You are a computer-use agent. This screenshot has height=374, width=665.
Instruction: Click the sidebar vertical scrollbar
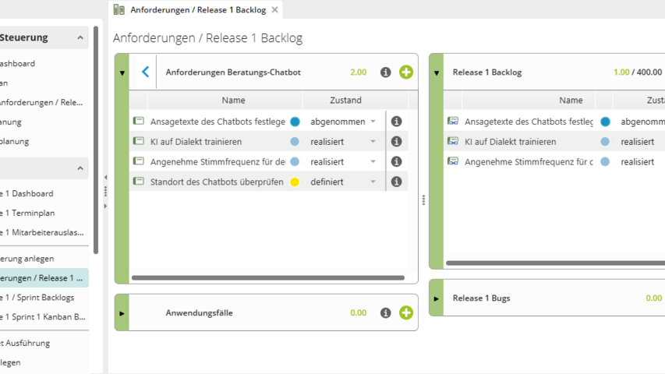click(96, 140)
